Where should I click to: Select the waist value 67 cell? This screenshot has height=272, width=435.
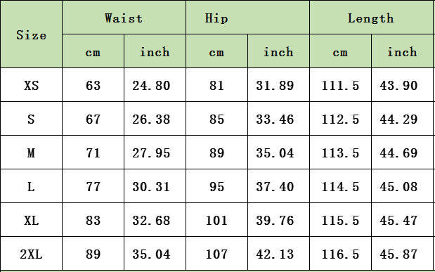[93, 119]
